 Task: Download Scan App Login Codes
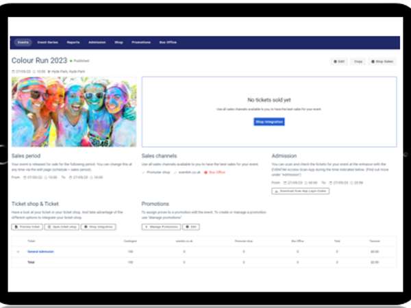click(300, 191)
